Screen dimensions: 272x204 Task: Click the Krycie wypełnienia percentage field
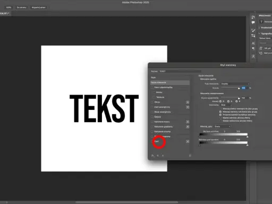(x=244, y=98)
